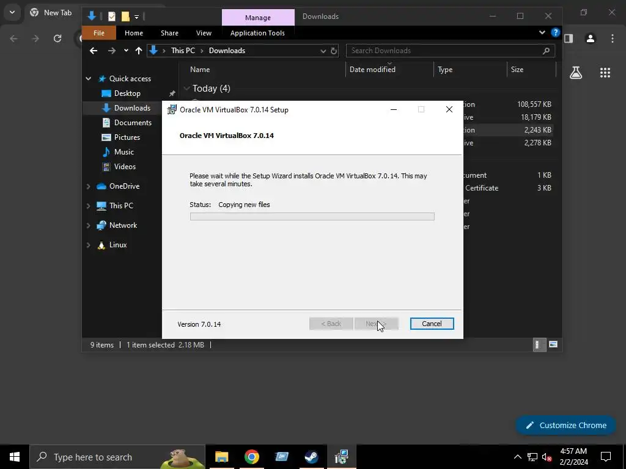Open VirtualBox installer taskbar icon
626x469 pixels.
(341, 457)
